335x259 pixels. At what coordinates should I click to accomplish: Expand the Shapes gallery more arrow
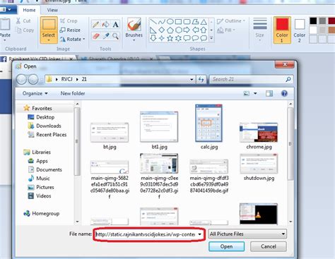(211, 38)
